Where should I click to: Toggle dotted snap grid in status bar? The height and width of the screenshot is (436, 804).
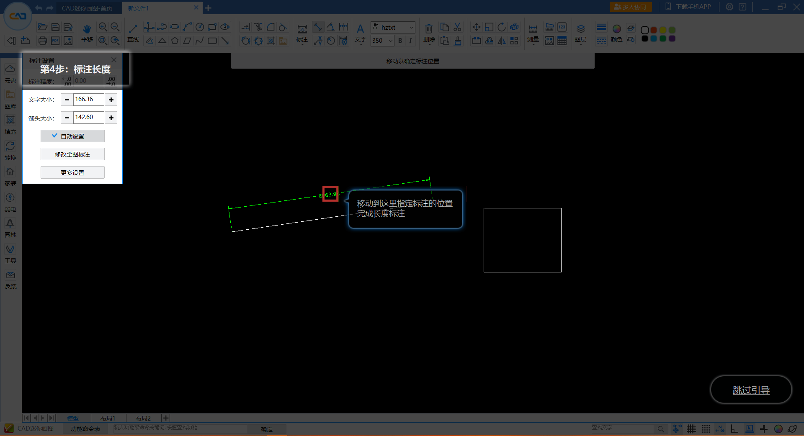pos(706,429)
